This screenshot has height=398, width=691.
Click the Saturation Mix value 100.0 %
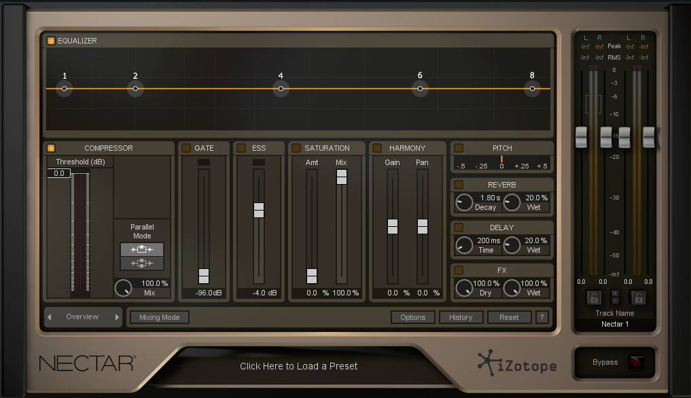pos(345,293)
